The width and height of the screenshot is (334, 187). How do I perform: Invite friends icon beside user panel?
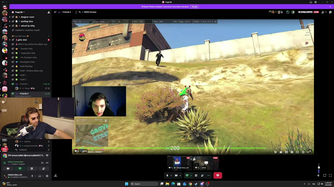[56, 176]
